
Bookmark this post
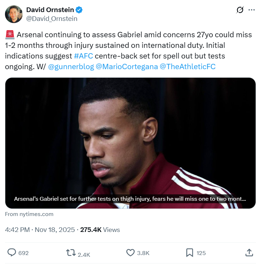click(x=190, y=253)
